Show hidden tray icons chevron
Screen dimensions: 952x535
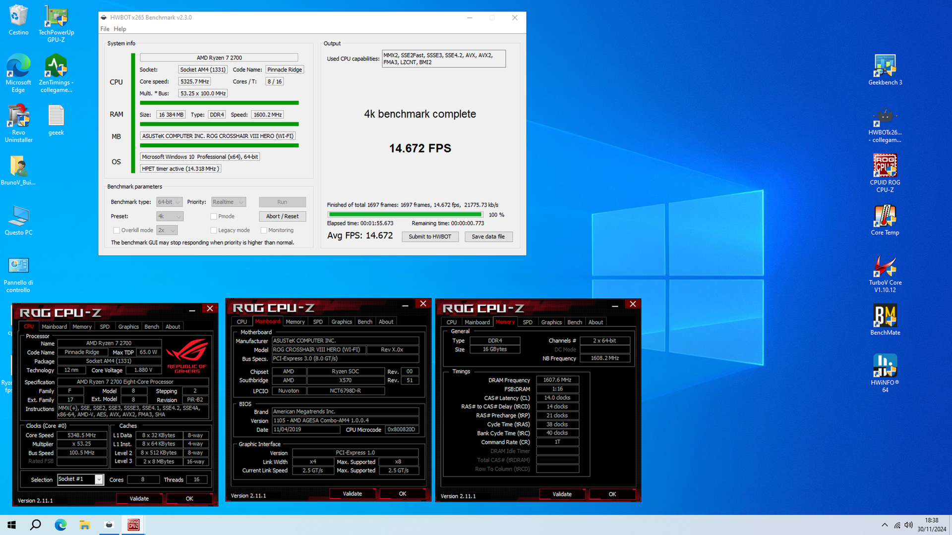point(885,525)
